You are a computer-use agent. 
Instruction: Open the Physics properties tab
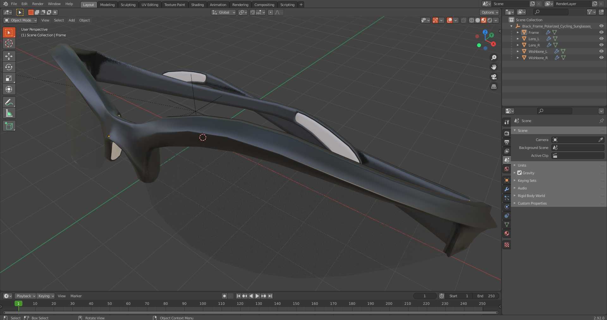click(507, 206)
